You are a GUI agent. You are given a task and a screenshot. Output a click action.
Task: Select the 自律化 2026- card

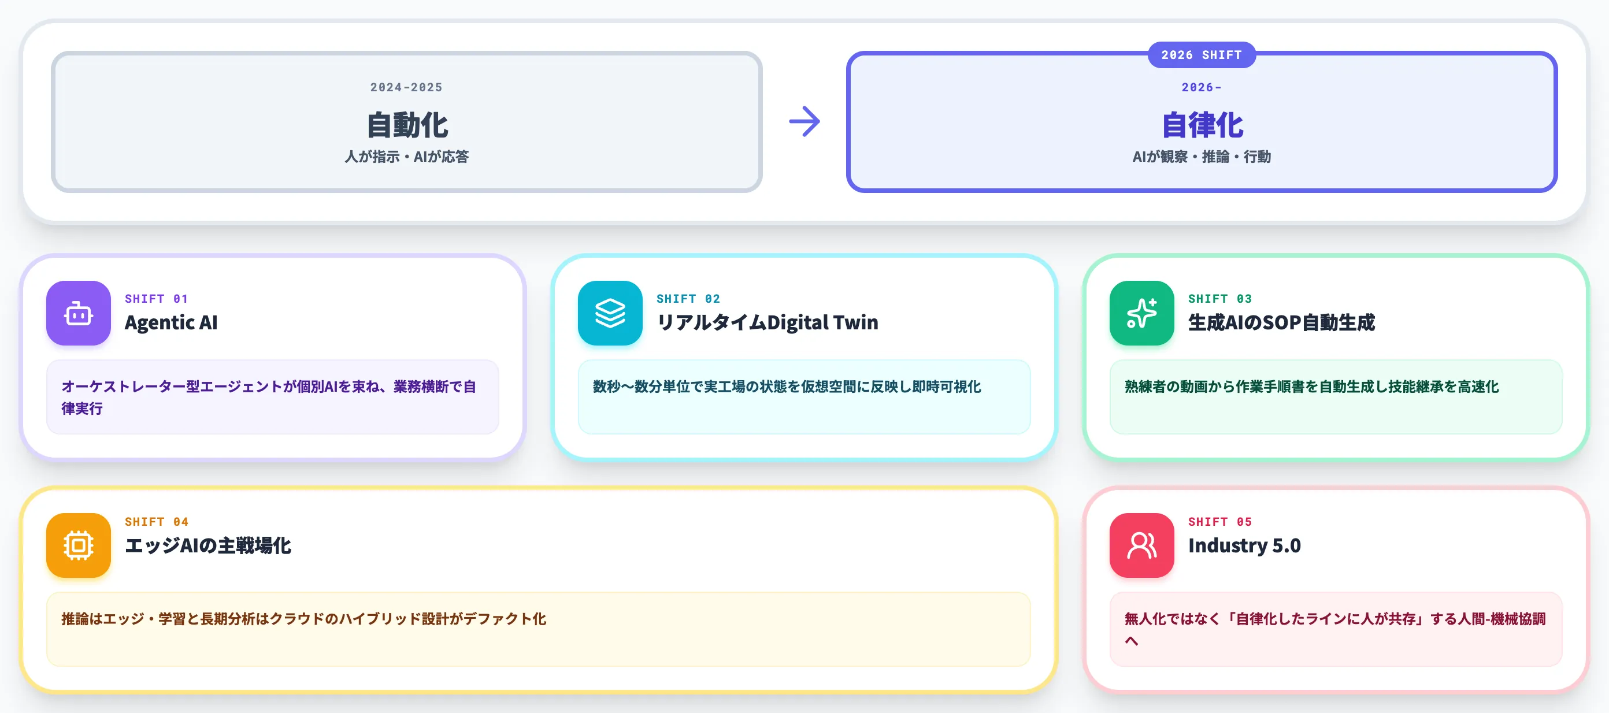pos(1201,122)
